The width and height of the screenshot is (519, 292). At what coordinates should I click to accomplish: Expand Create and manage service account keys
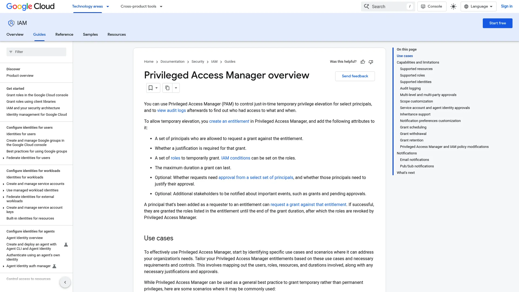[3, 208]
